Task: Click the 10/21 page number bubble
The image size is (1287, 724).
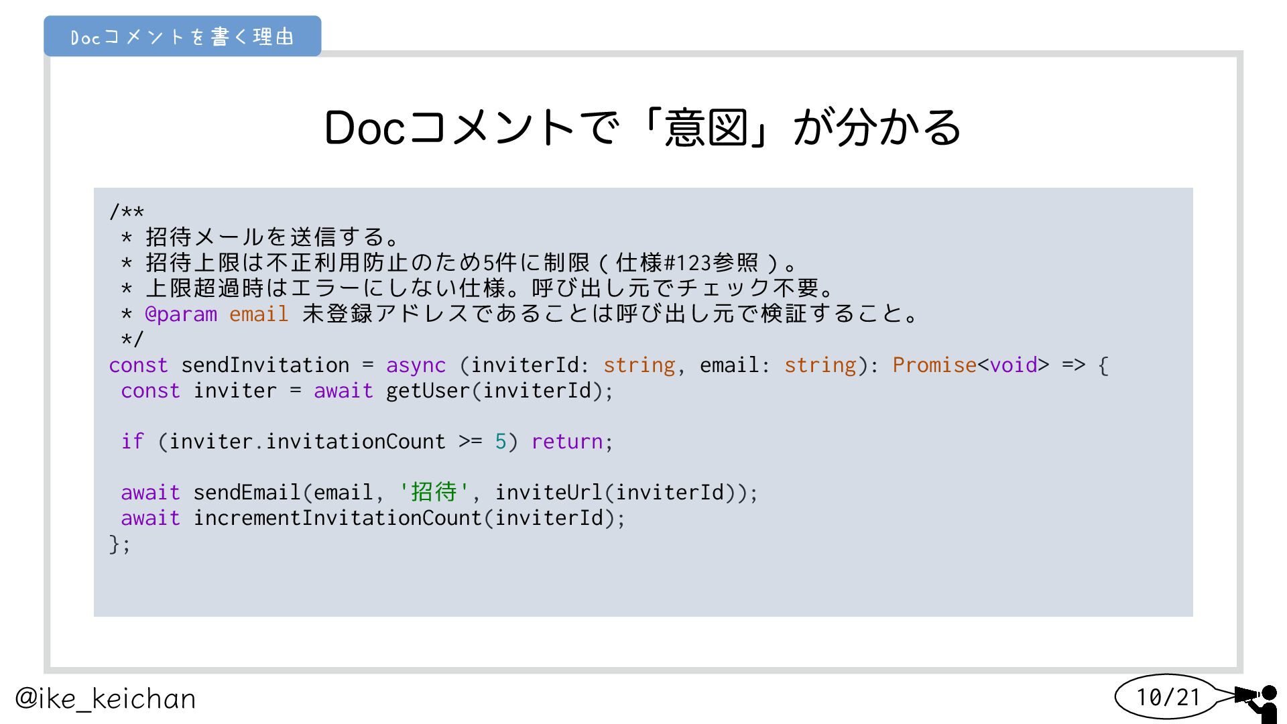Action: [x=1168, y=697]
